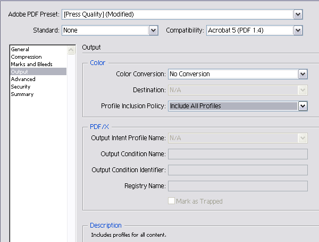The width and height of the screenshot is (319, 242).
Task: Click the Output Condition Name field
Action: coord(238,154)
